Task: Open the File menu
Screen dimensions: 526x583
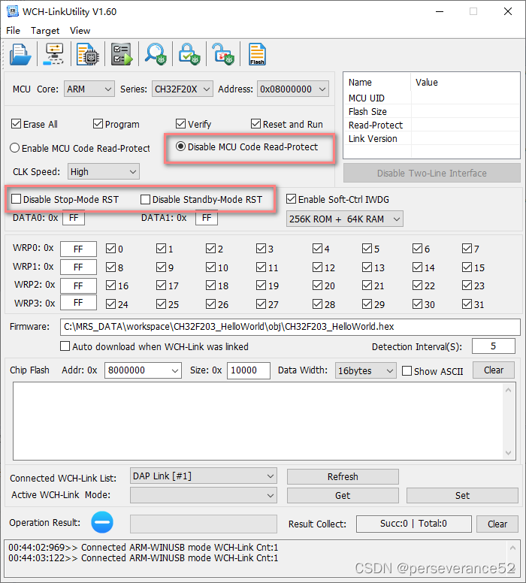Action: [x=13, y=31]
